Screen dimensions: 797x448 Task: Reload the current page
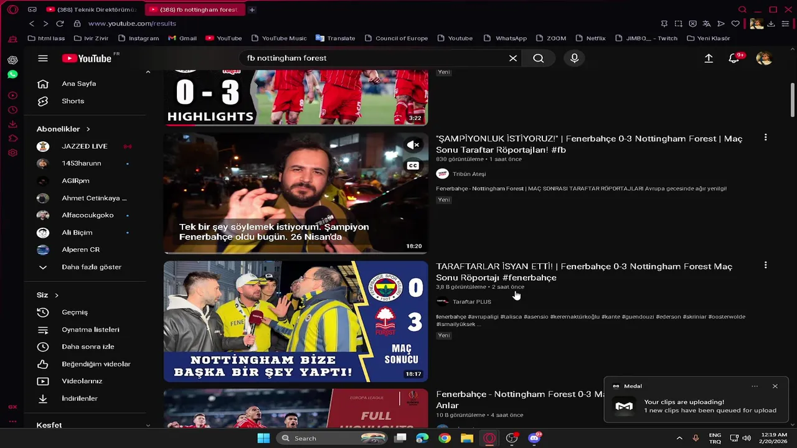pos(60,23)
